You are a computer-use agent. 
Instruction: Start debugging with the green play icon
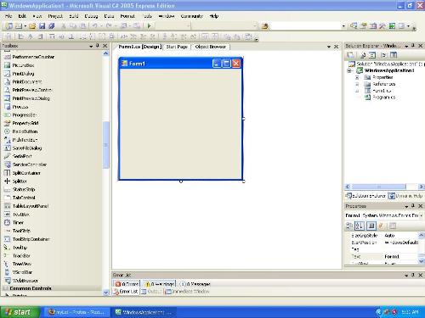[x=150, y=26]
